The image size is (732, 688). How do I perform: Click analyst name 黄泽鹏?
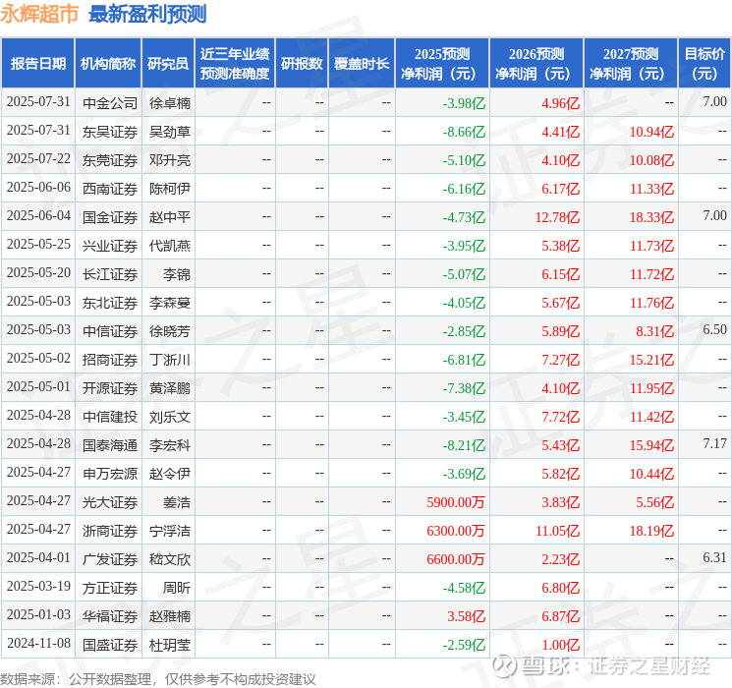[x=170, y=388]
